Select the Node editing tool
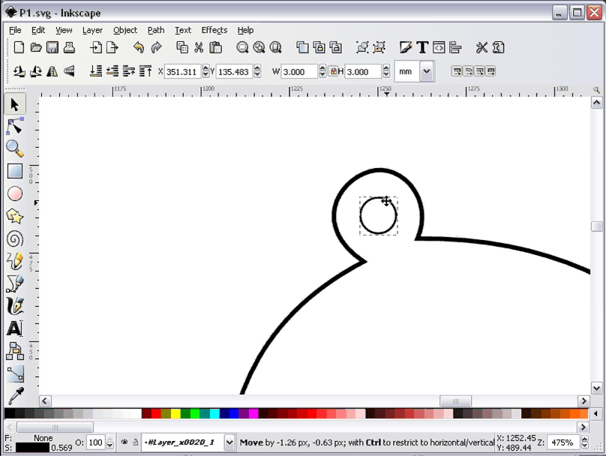This screenshot has width=606, height=456. tap(15, 126)
